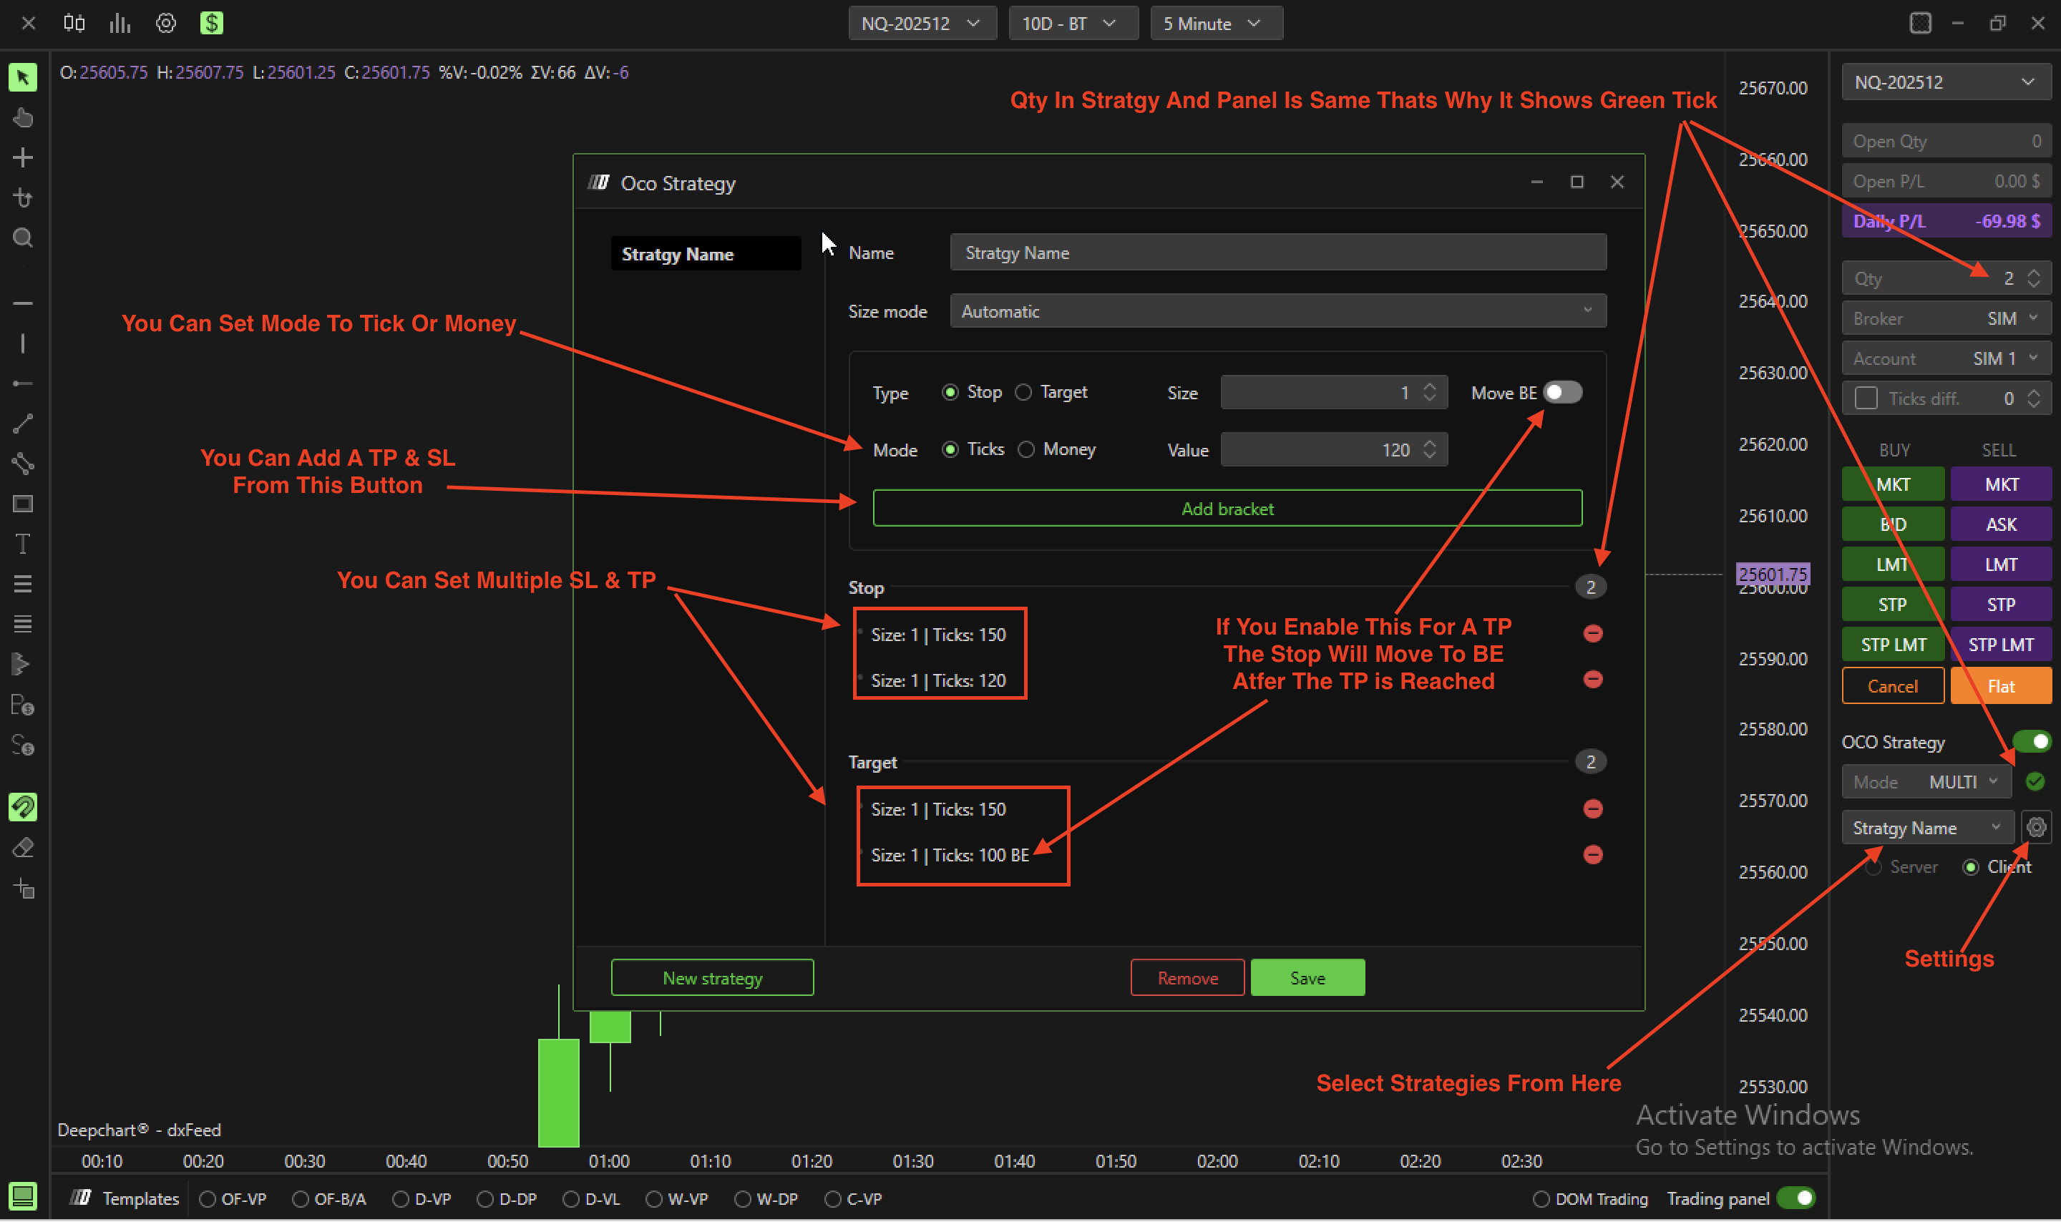Select the eraser tool
2061x1222 pixels.
[23, 847]
